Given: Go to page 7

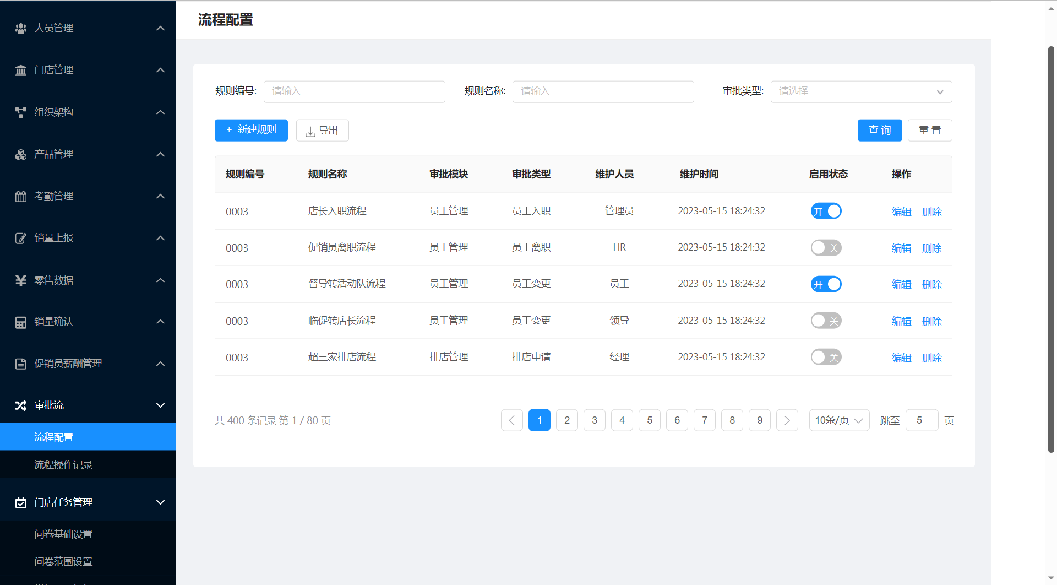Looking at the screenshot, I should coord(705,420).
